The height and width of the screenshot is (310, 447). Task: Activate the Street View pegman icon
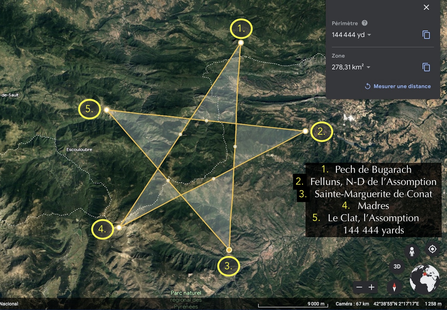click(x=412, y=251)
